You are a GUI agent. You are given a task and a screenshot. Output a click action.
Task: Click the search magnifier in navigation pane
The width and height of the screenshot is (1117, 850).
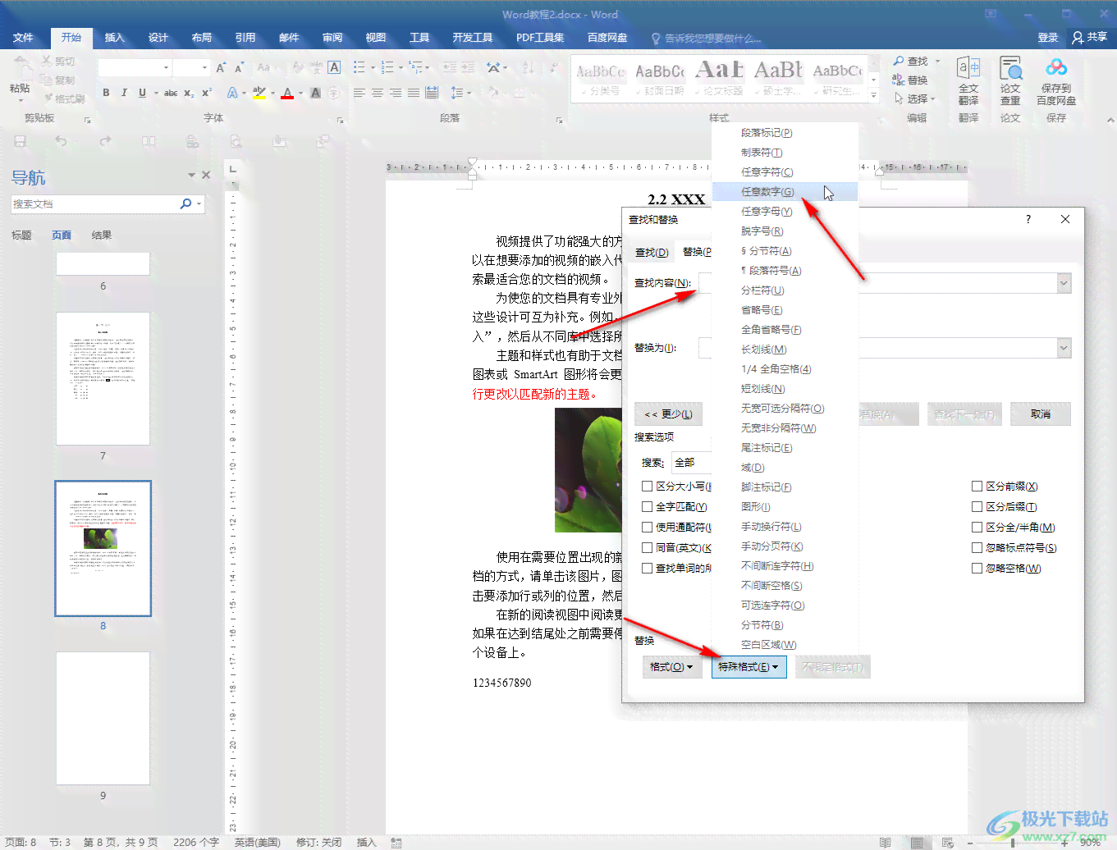click(186, 203)
